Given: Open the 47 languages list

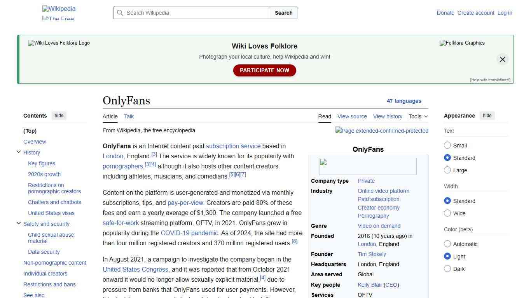Looking at the screenshot, I should 404,101.
